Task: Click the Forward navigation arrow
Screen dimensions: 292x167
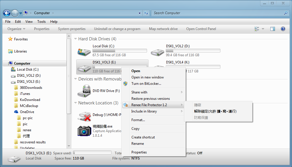Action: pos(15,13)
